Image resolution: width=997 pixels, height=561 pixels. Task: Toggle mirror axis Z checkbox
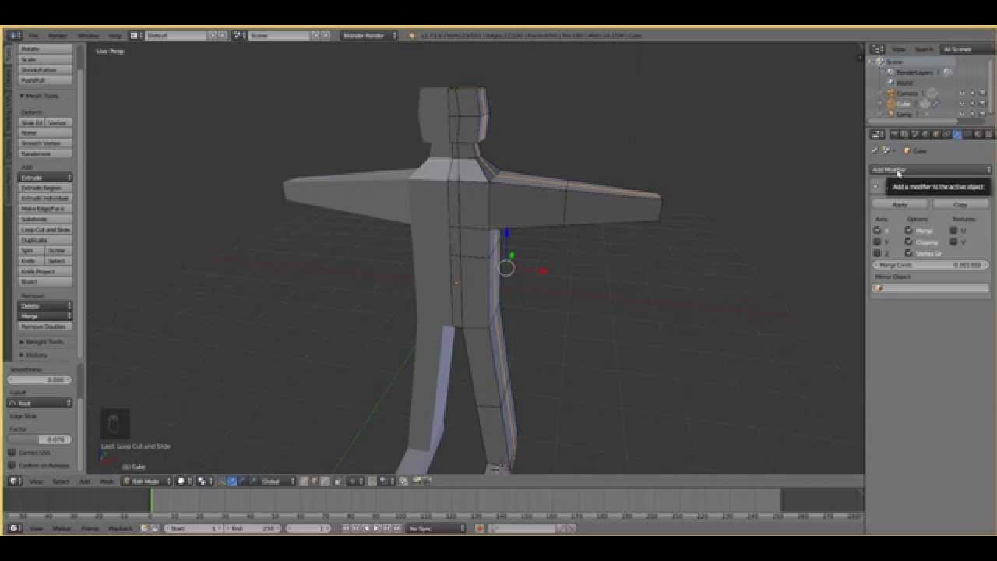coord(877,253)
